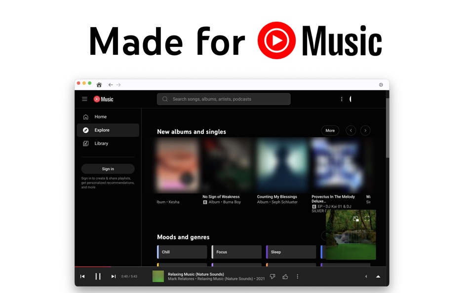469x293 pixels.
Task: Click the Sign in button
Action: 108,169
